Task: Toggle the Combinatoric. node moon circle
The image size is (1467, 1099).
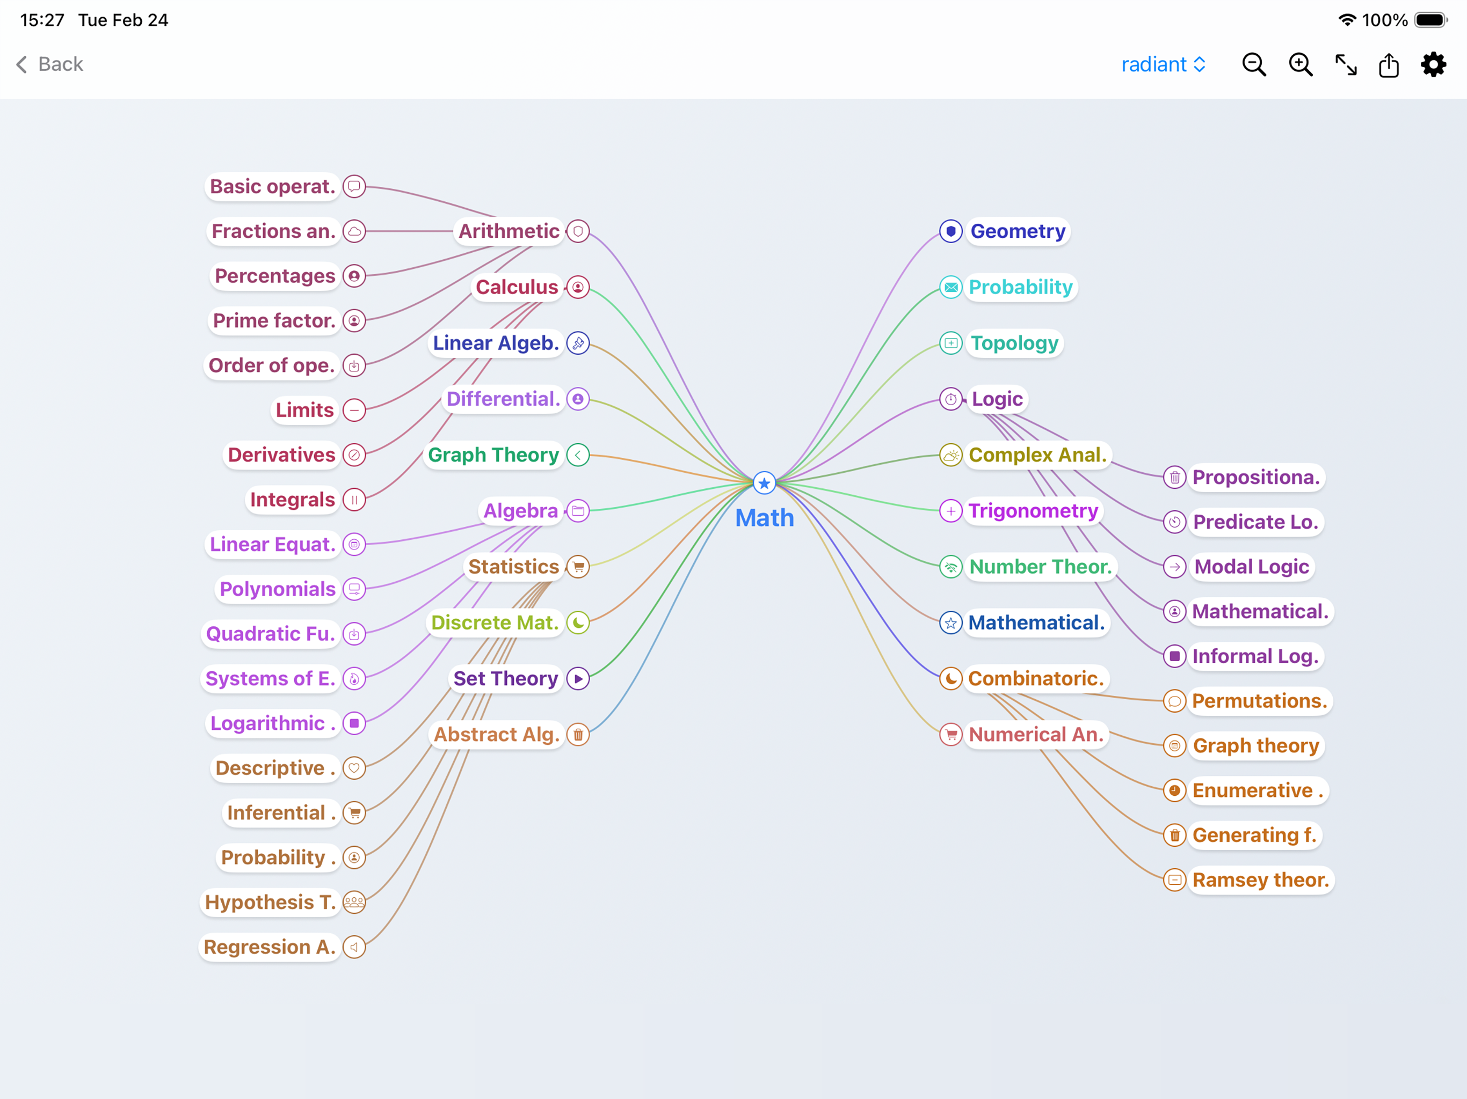Action: click(950, 679)
